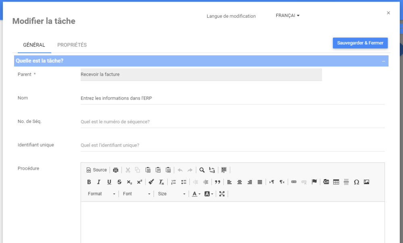Maximize the editor with fullscreen icon
Viewport: 403px width, 243px height.
point(222,194)
